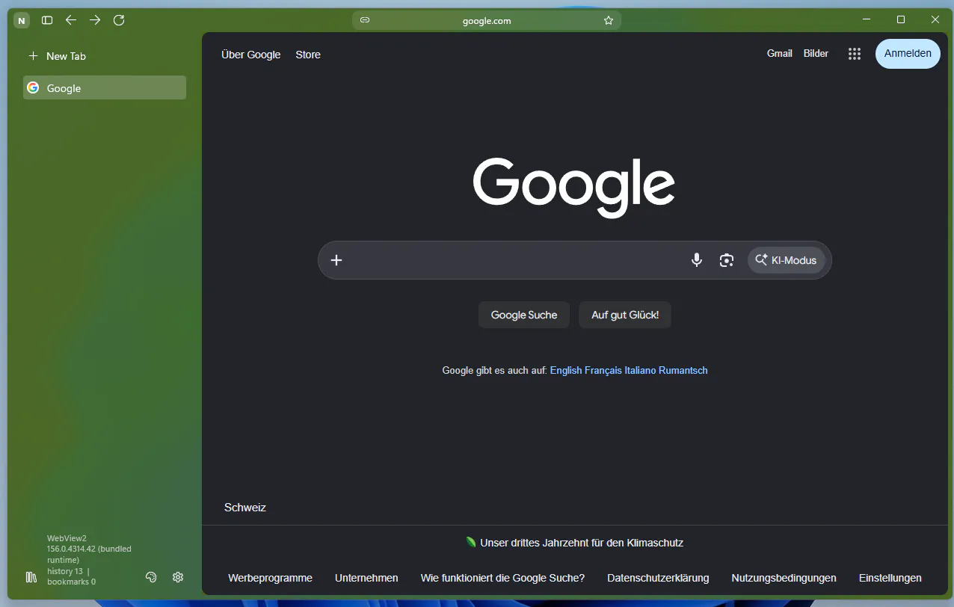Open the theme palette icon

pyautogui.click(x=151, y=577)
